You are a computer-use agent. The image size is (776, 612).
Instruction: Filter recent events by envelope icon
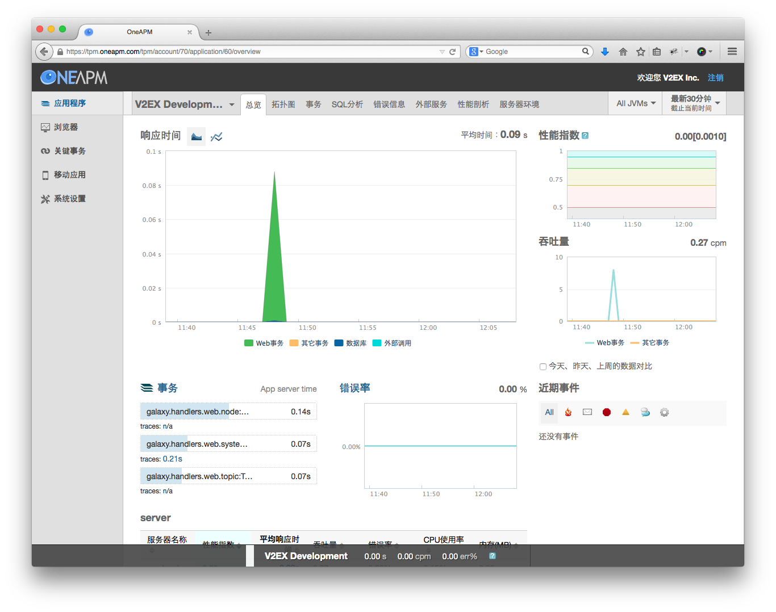pos(587,413)
